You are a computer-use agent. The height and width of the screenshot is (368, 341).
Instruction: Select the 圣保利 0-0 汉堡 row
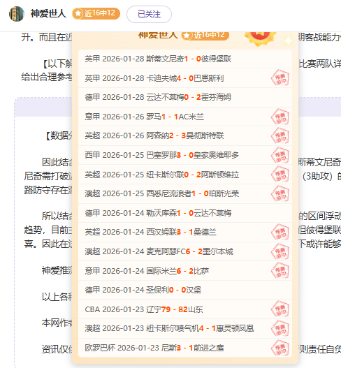pyautogui.click(x=185, y=290)
